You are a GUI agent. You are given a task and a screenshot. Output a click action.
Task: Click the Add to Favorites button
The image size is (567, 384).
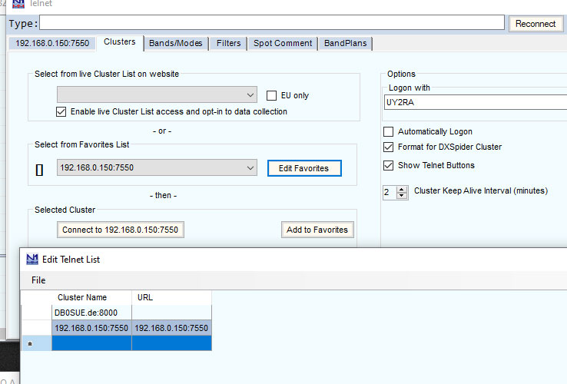(317, 230)
